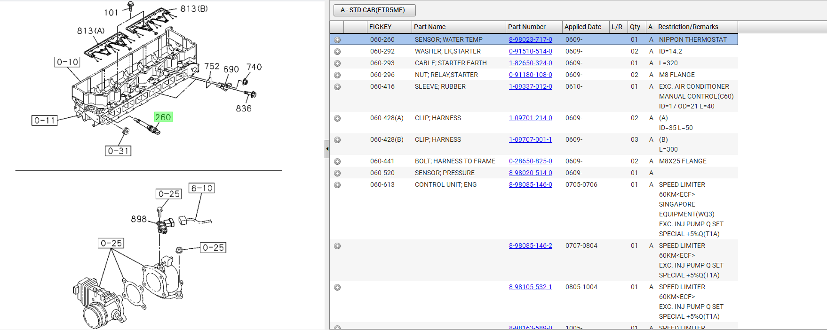Collapse the diagram panel with splitter arrow
Screen dimensions: 827x330
327,149
